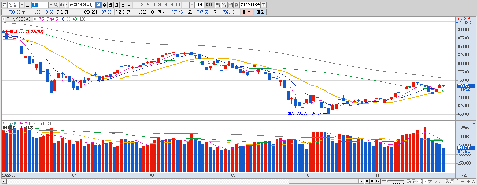Toggle the chart side panel icon
This screenshot has height=185, width=477.
tap(4, 5)
